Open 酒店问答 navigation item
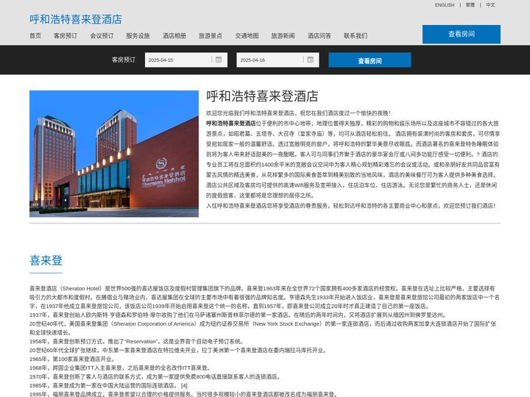This screenshot has width=530, height=397. (319, 36)
